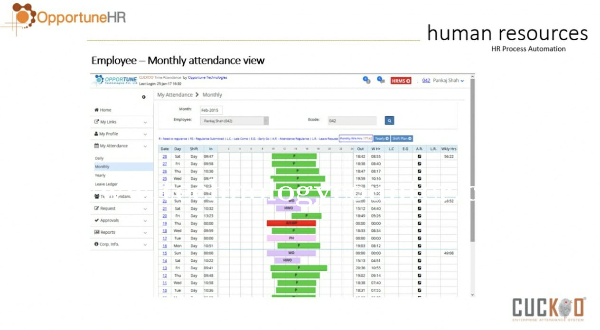Click the Wkly Hrs column header

click(448, 149)
